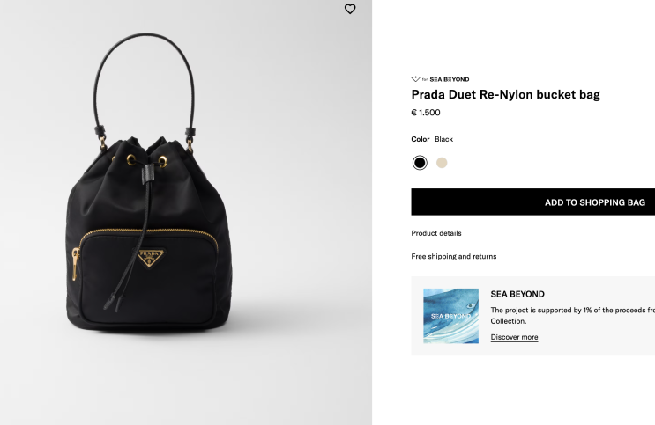The width and height of the screenshot is (655, 425).
Task: Click the Prada Duet Re-Nylon bucket bag title
Action: click(x=505, y=95)
